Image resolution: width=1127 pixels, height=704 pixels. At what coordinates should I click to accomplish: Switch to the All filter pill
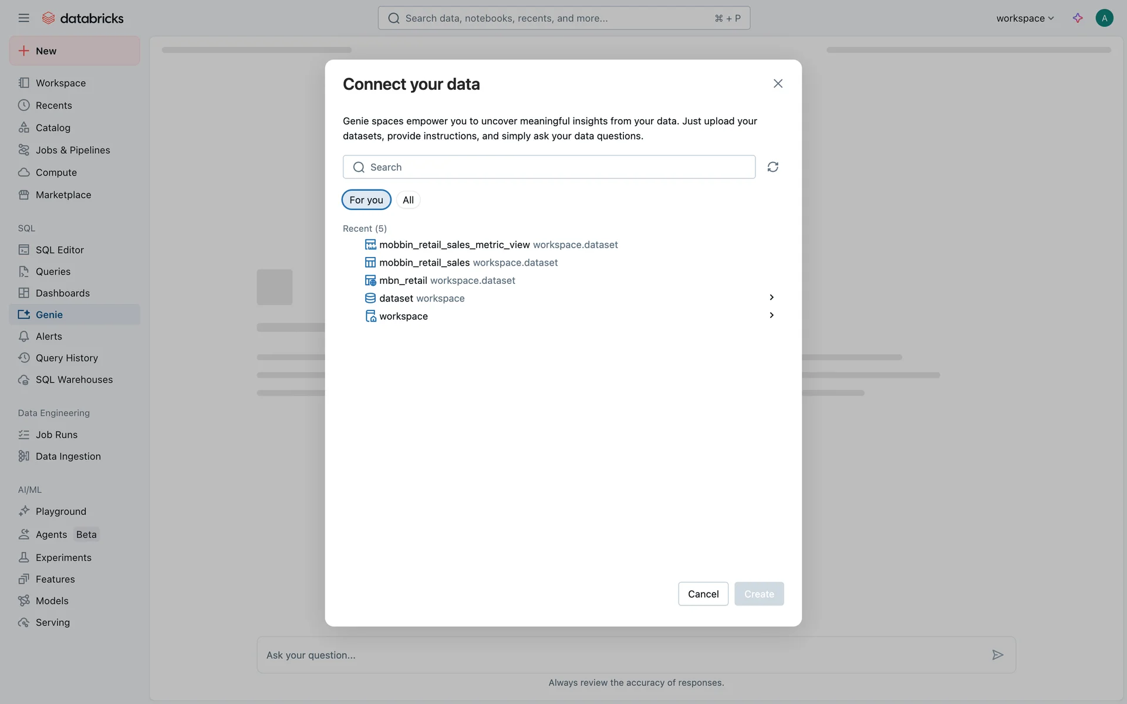click(x=408, y=200)
